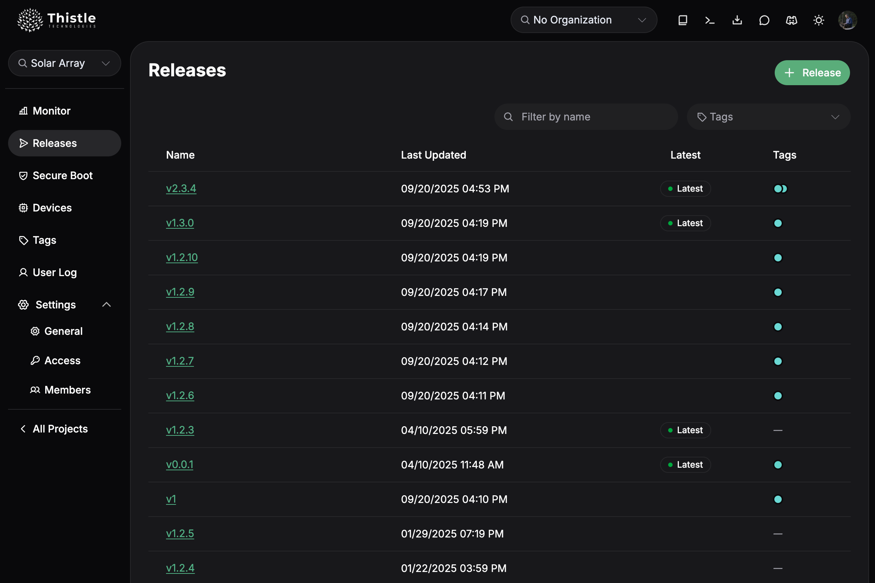
Task: Open the Solar Array project selector
Action: (64, 63)
